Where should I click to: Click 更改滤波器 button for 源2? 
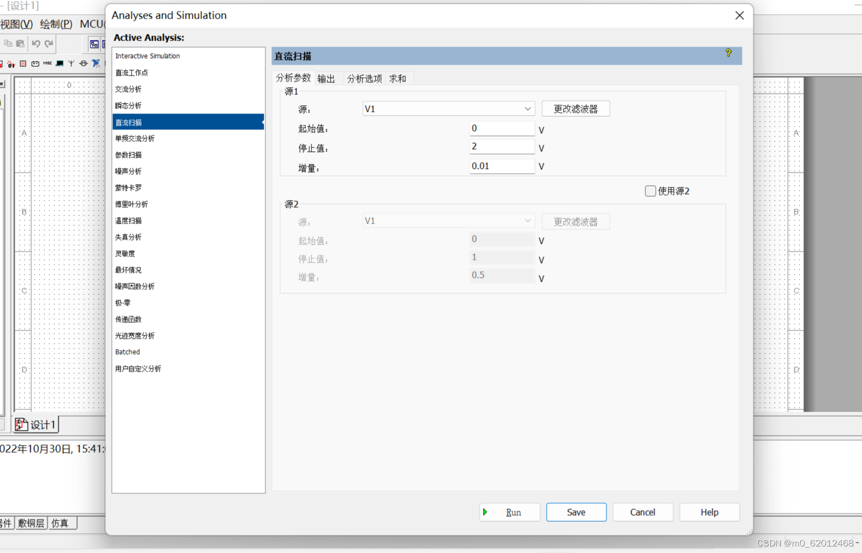tap(576, 221)
